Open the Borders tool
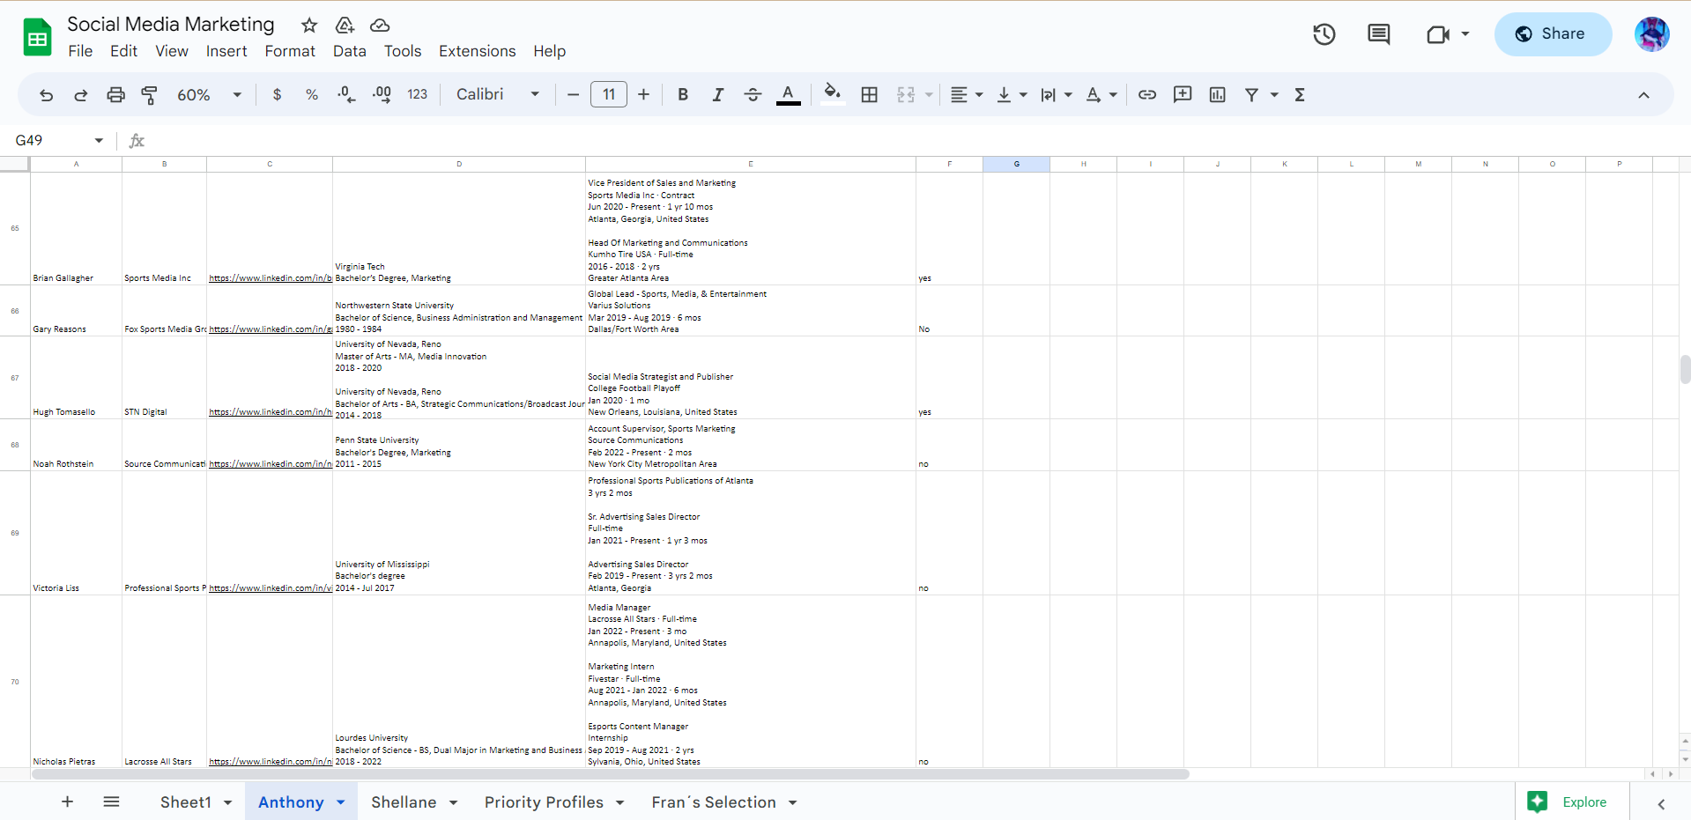Viewport: 1691px width, 820px height. click(870, 95)
